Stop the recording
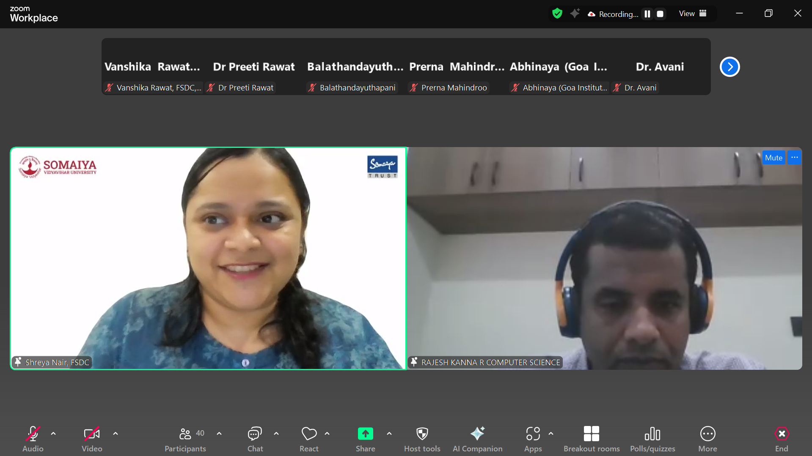Viewport: 812px width, 456px height. [x=660, y=14]
